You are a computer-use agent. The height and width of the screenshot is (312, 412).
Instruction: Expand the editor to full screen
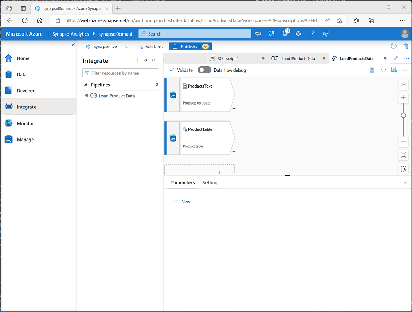click(396, 58)
